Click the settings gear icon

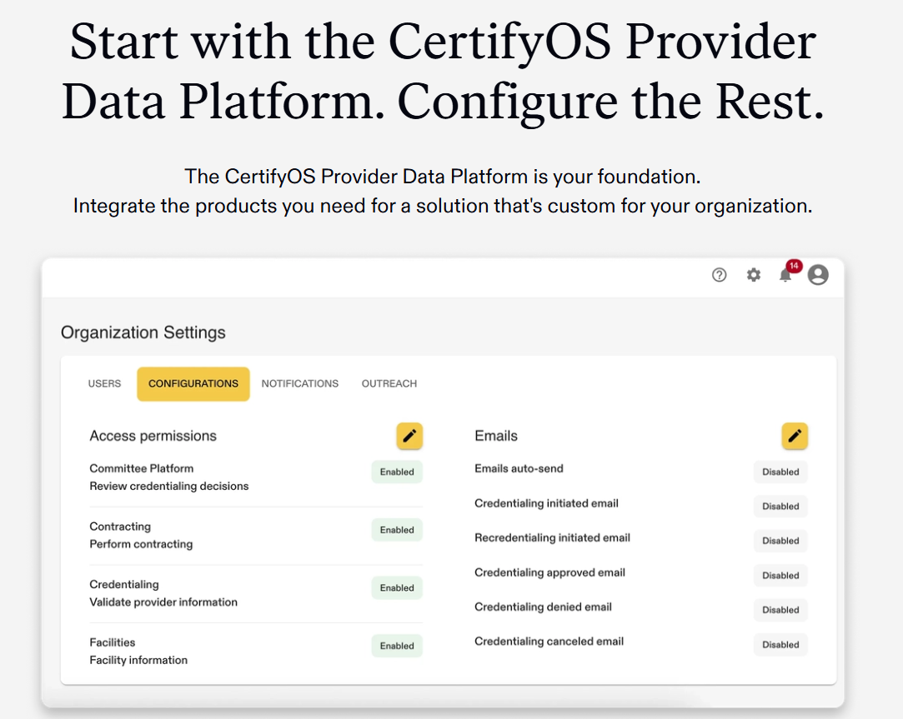point(753,275)
